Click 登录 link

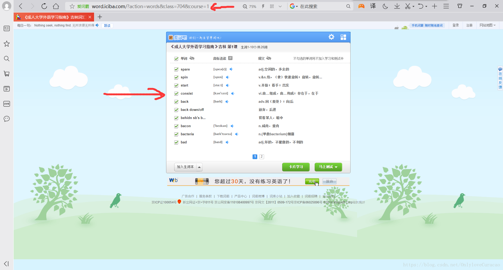point(456,25)
